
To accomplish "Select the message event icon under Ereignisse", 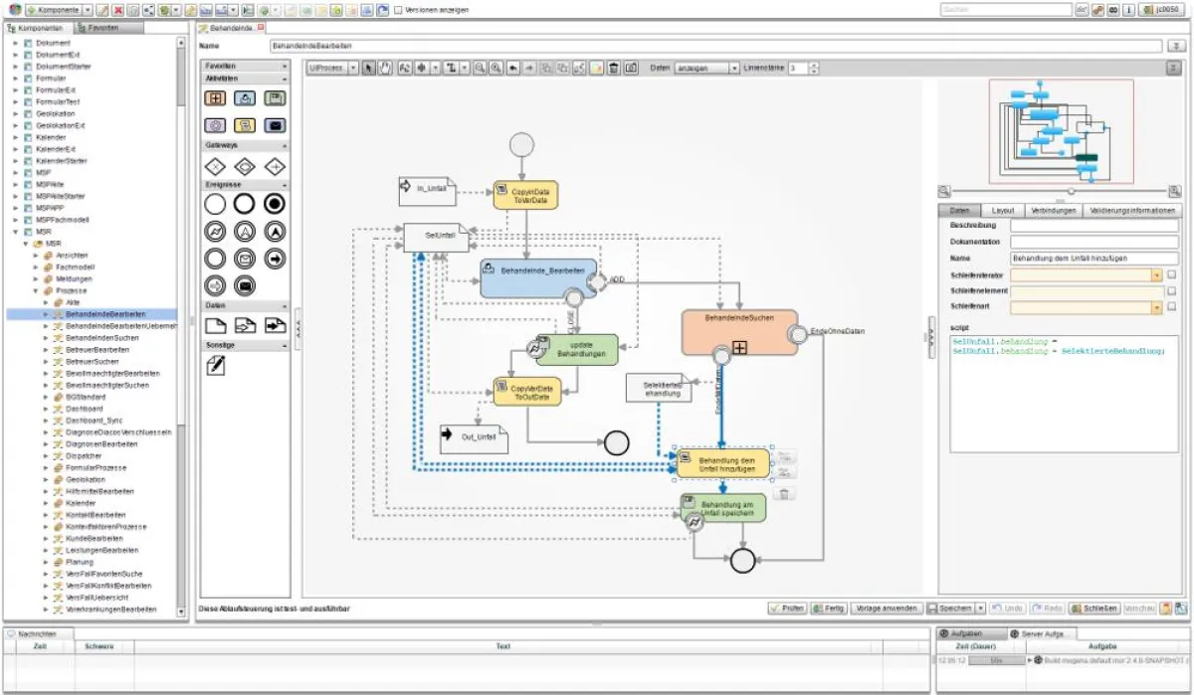I will 245,259.
